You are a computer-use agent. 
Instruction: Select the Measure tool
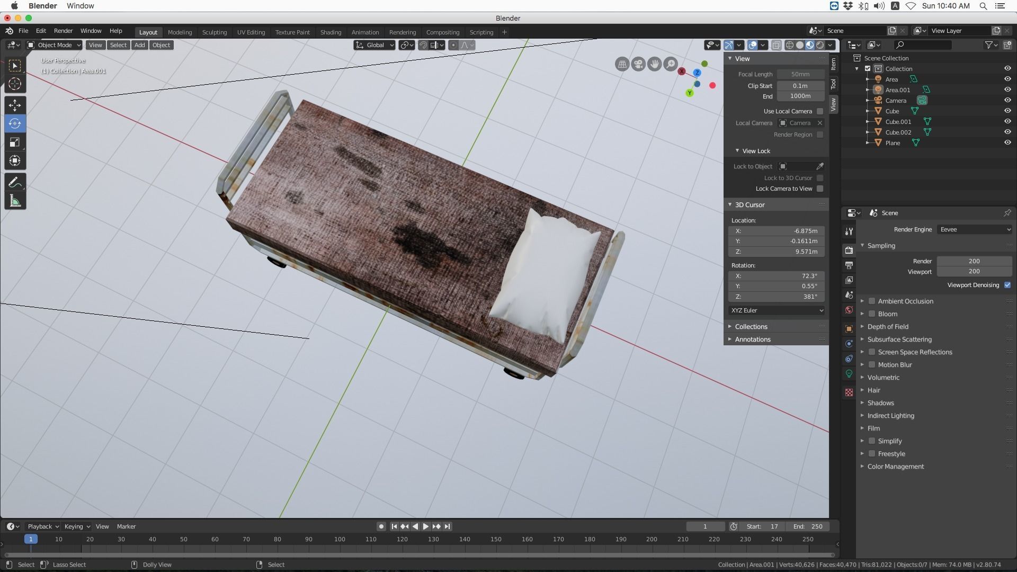[x=15, y=201]
